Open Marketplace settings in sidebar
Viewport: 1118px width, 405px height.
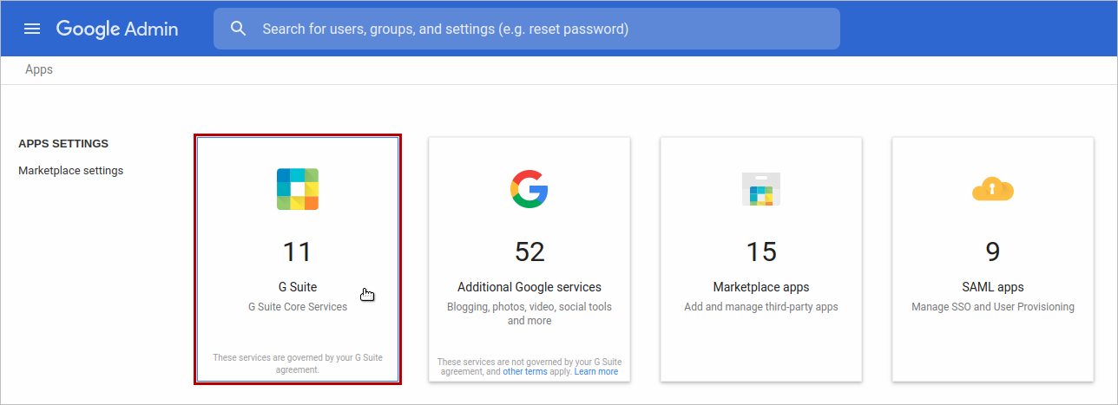(x=70, y=171)
